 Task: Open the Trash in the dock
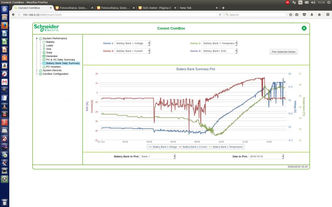[4, 202]
